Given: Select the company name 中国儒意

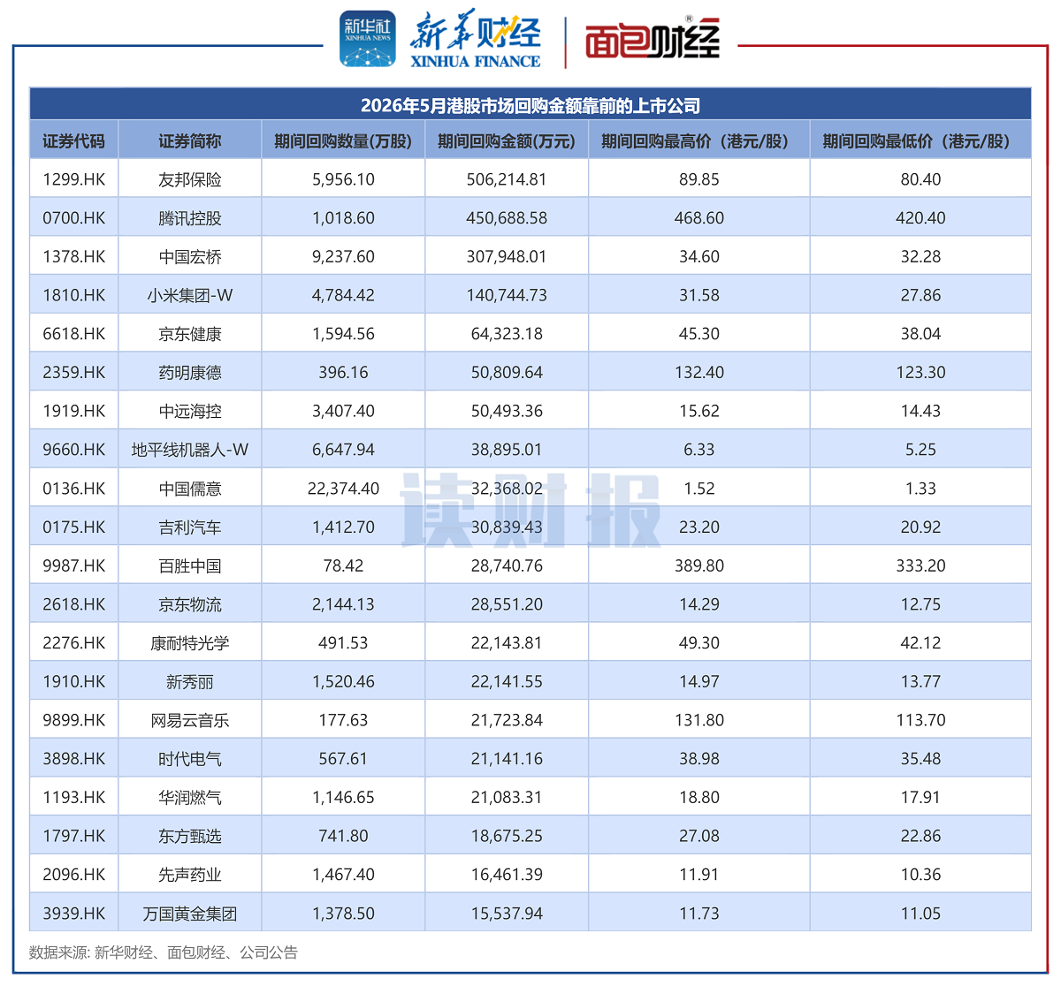Looking at the screenshot, I should [x=190, y=489].
